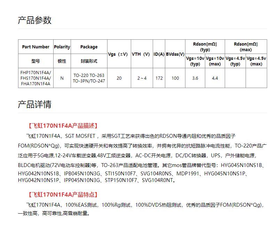279x230 pixels.
Task: Click the VTH (V) column header
Action: point(141,54)
